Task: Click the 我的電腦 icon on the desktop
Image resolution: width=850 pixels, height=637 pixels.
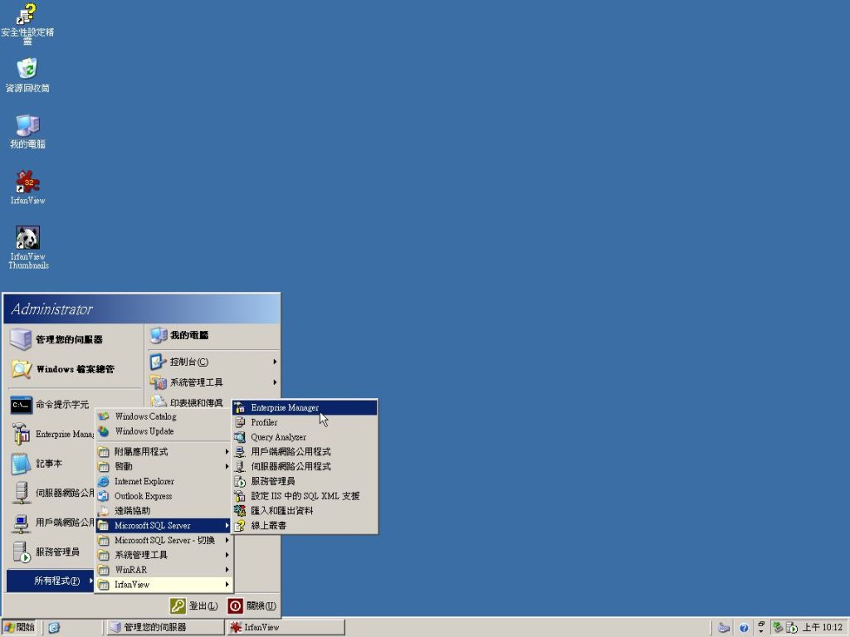Action: point(27,128)
